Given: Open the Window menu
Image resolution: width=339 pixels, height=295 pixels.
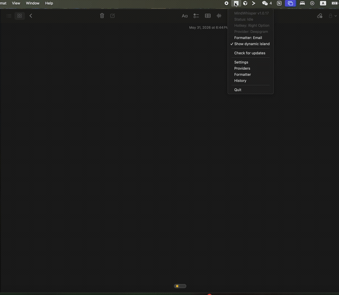Looking at the screenshot, I should tap(33, 3).
